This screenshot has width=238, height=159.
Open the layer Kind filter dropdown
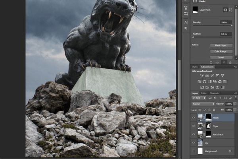pyautogui.click(x=199, y=98)
